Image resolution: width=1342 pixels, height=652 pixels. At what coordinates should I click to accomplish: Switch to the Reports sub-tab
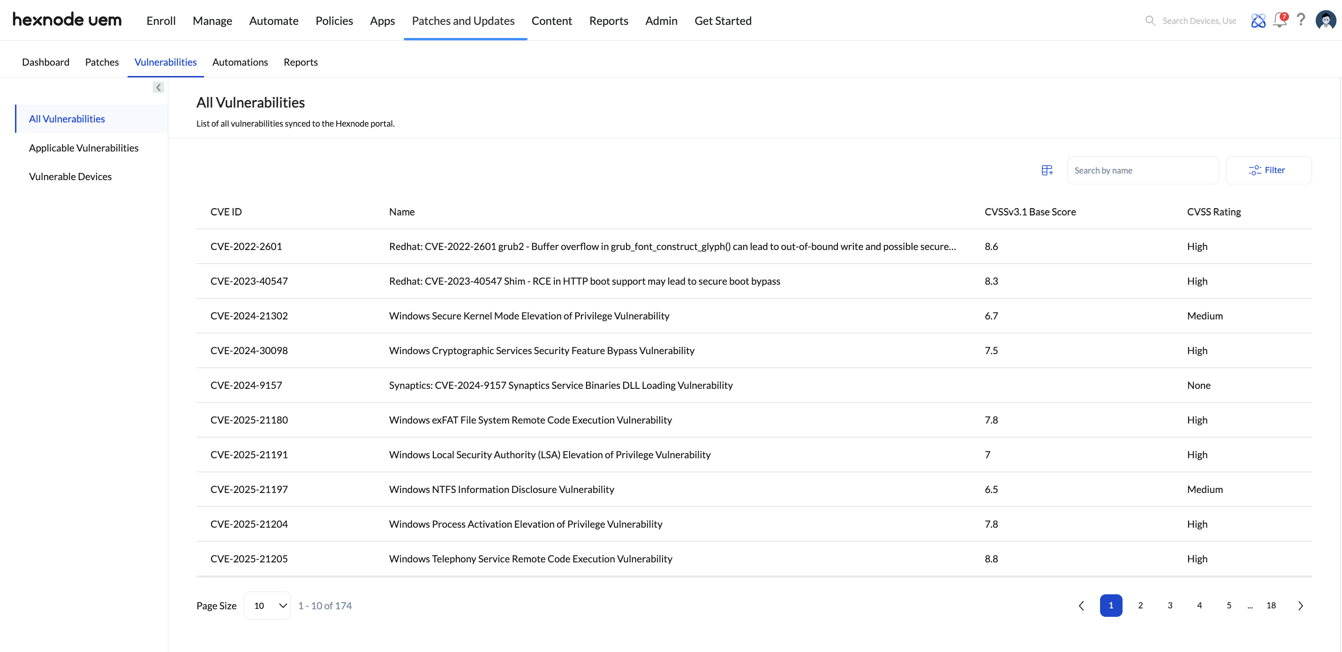coord(301,62)
